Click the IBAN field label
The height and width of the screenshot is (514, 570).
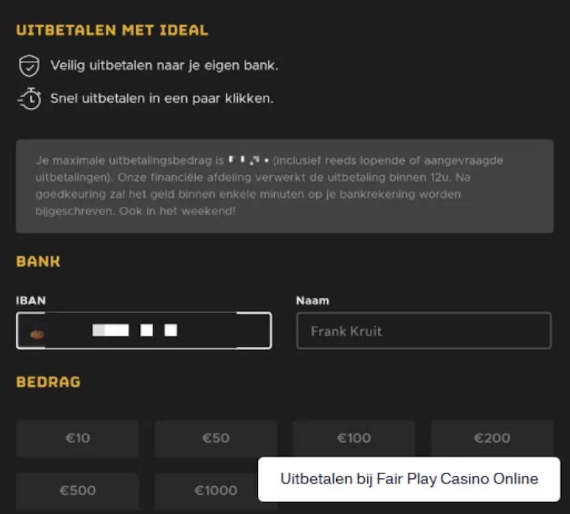[30, 300]
